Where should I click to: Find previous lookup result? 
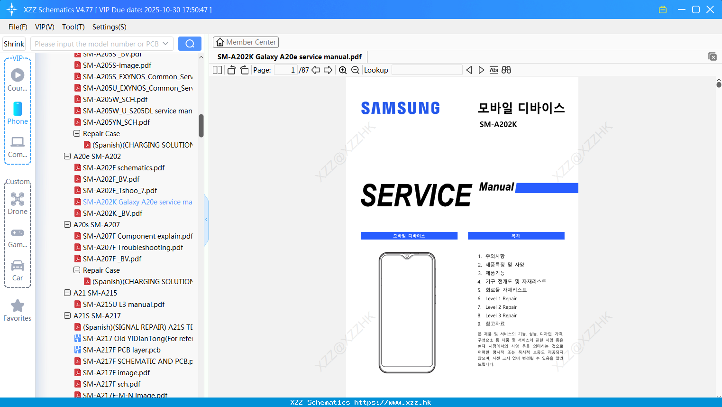(469, 70)
